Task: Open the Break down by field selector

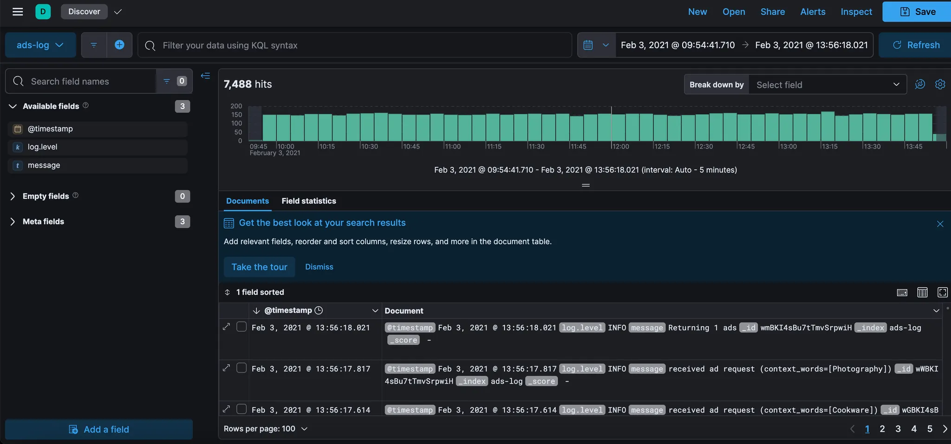Action: (x=827, y=85)
